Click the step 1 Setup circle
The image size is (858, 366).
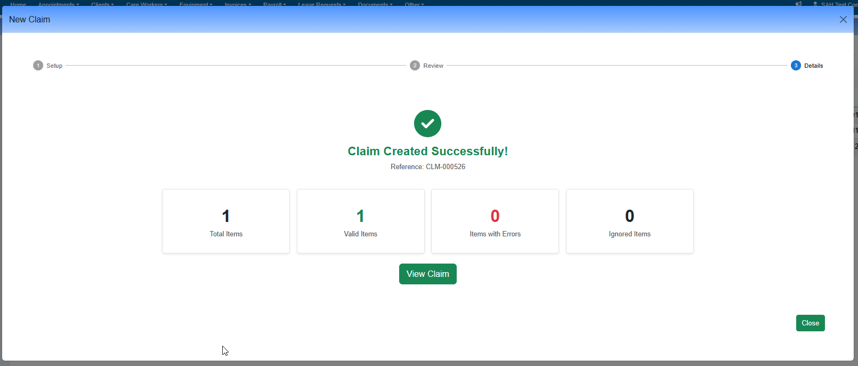pos(38,66)
